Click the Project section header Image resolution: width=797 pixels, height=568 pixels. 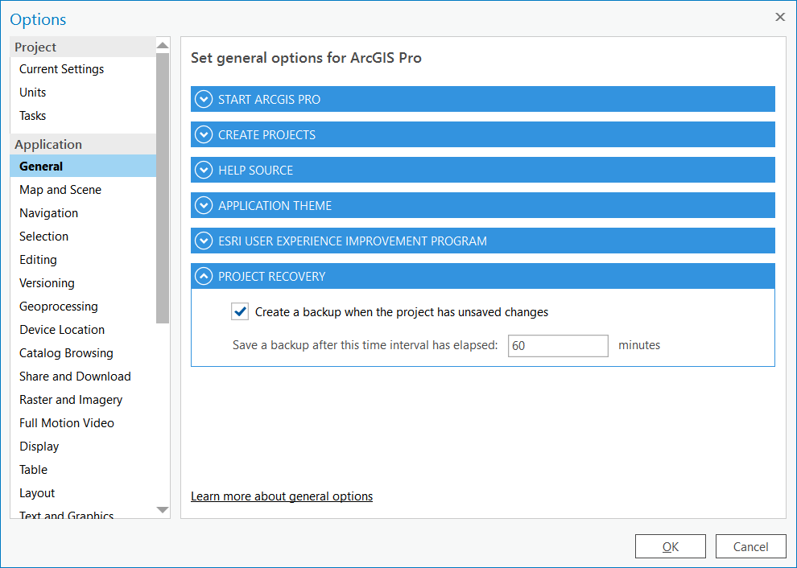83,47
